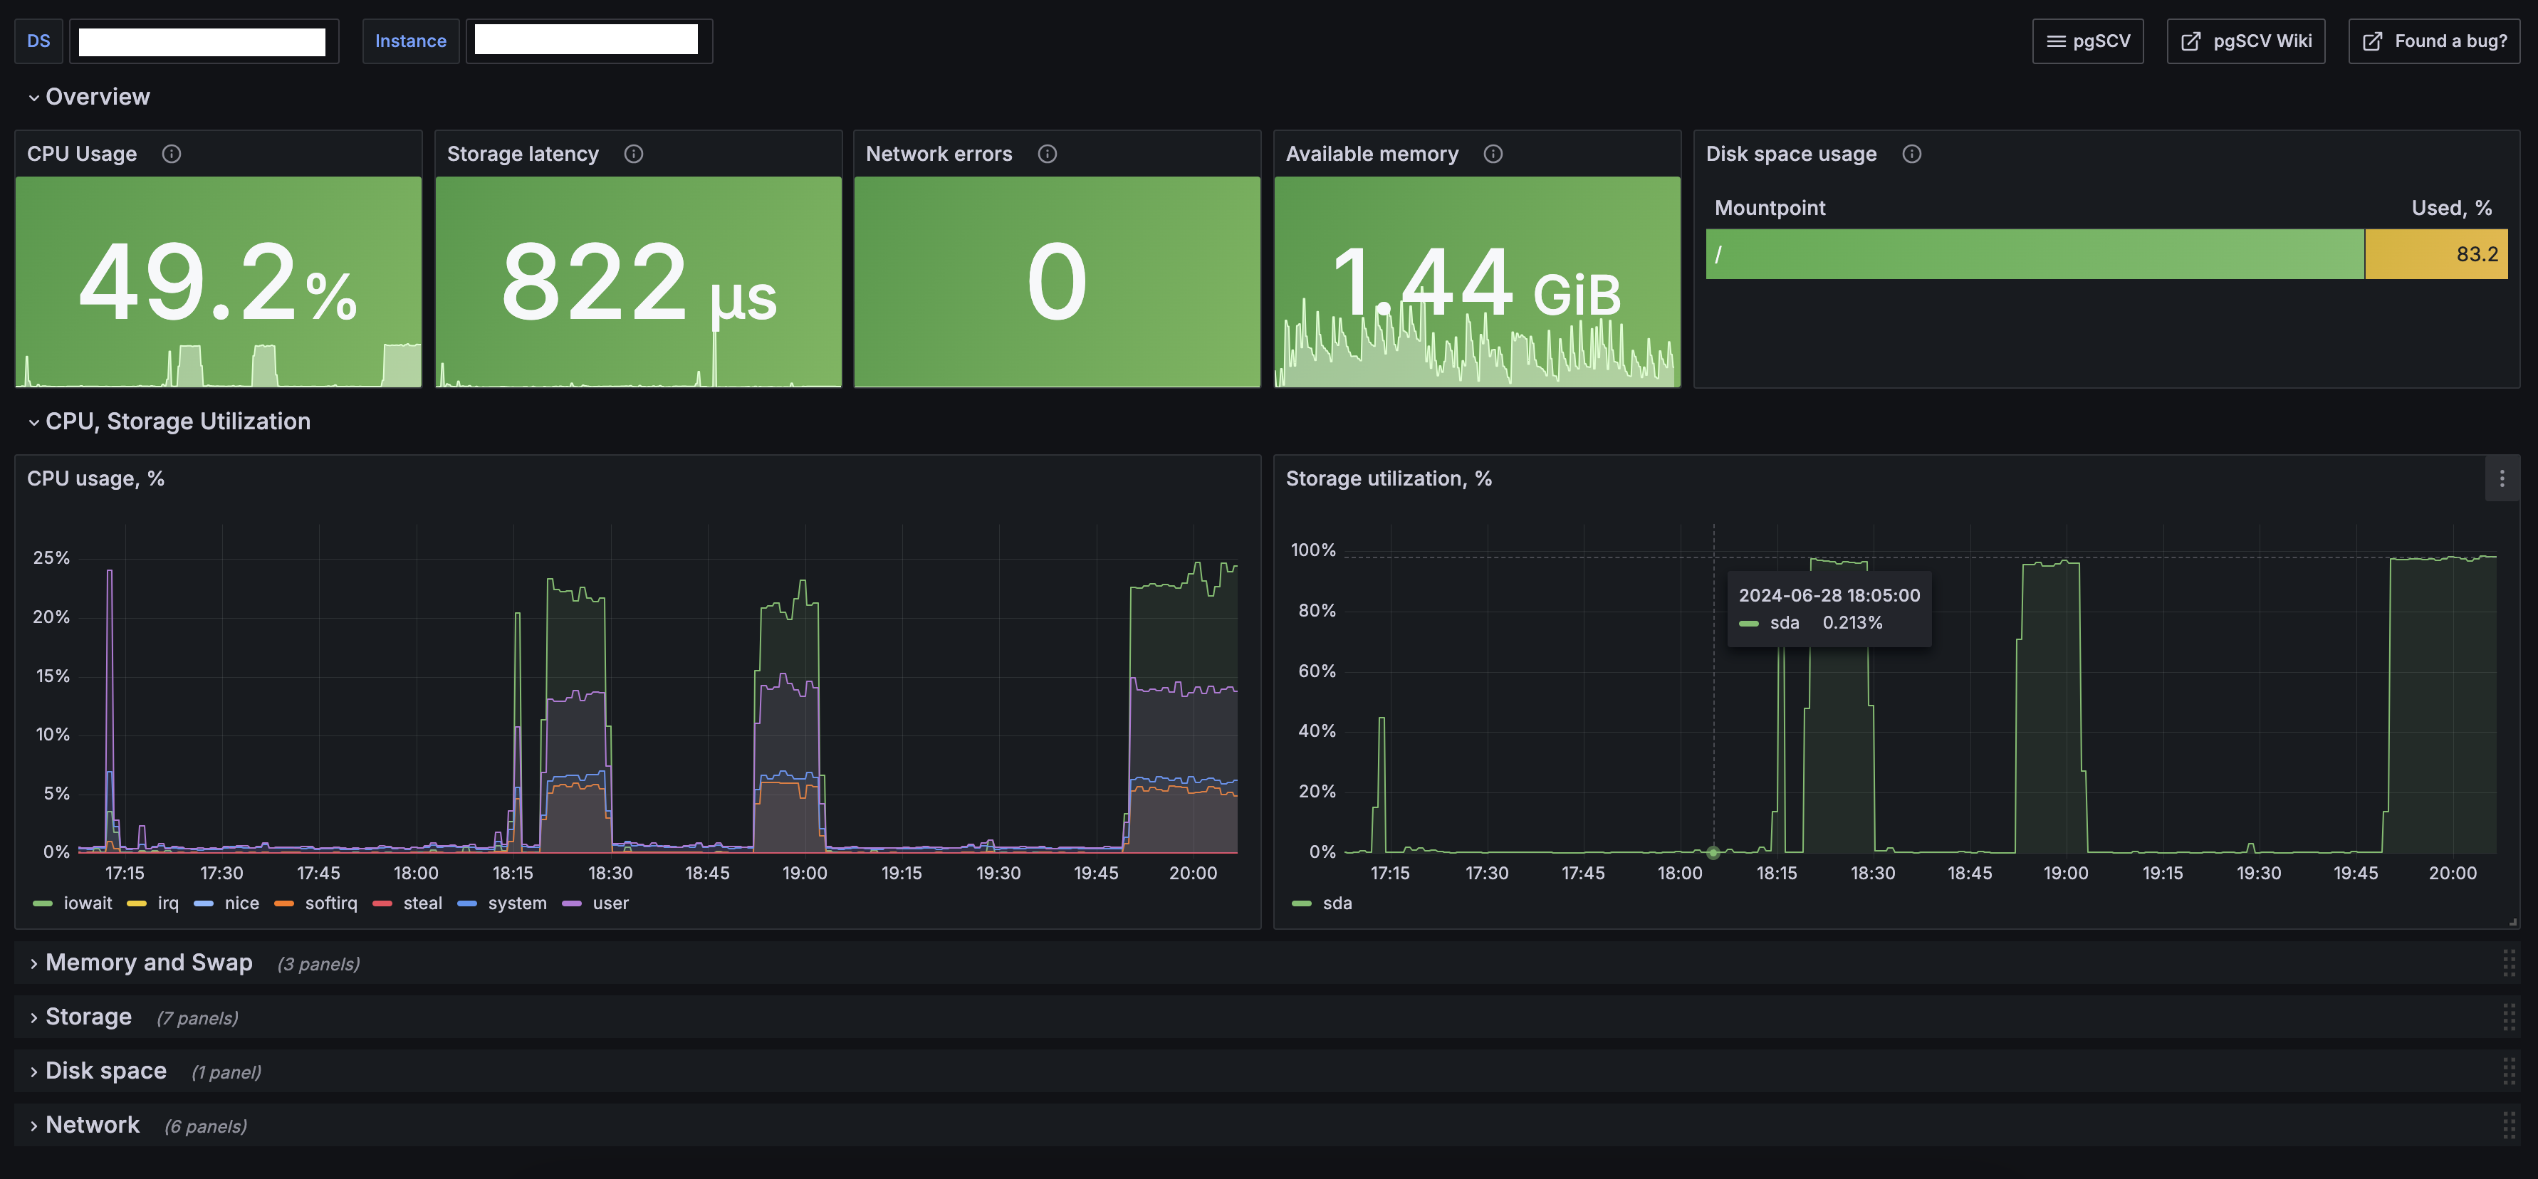The width and height of the screenshot is (2538, 1179).
Task: Toggle iowait series in the CPU legend
Action: [x=87, y=903]
